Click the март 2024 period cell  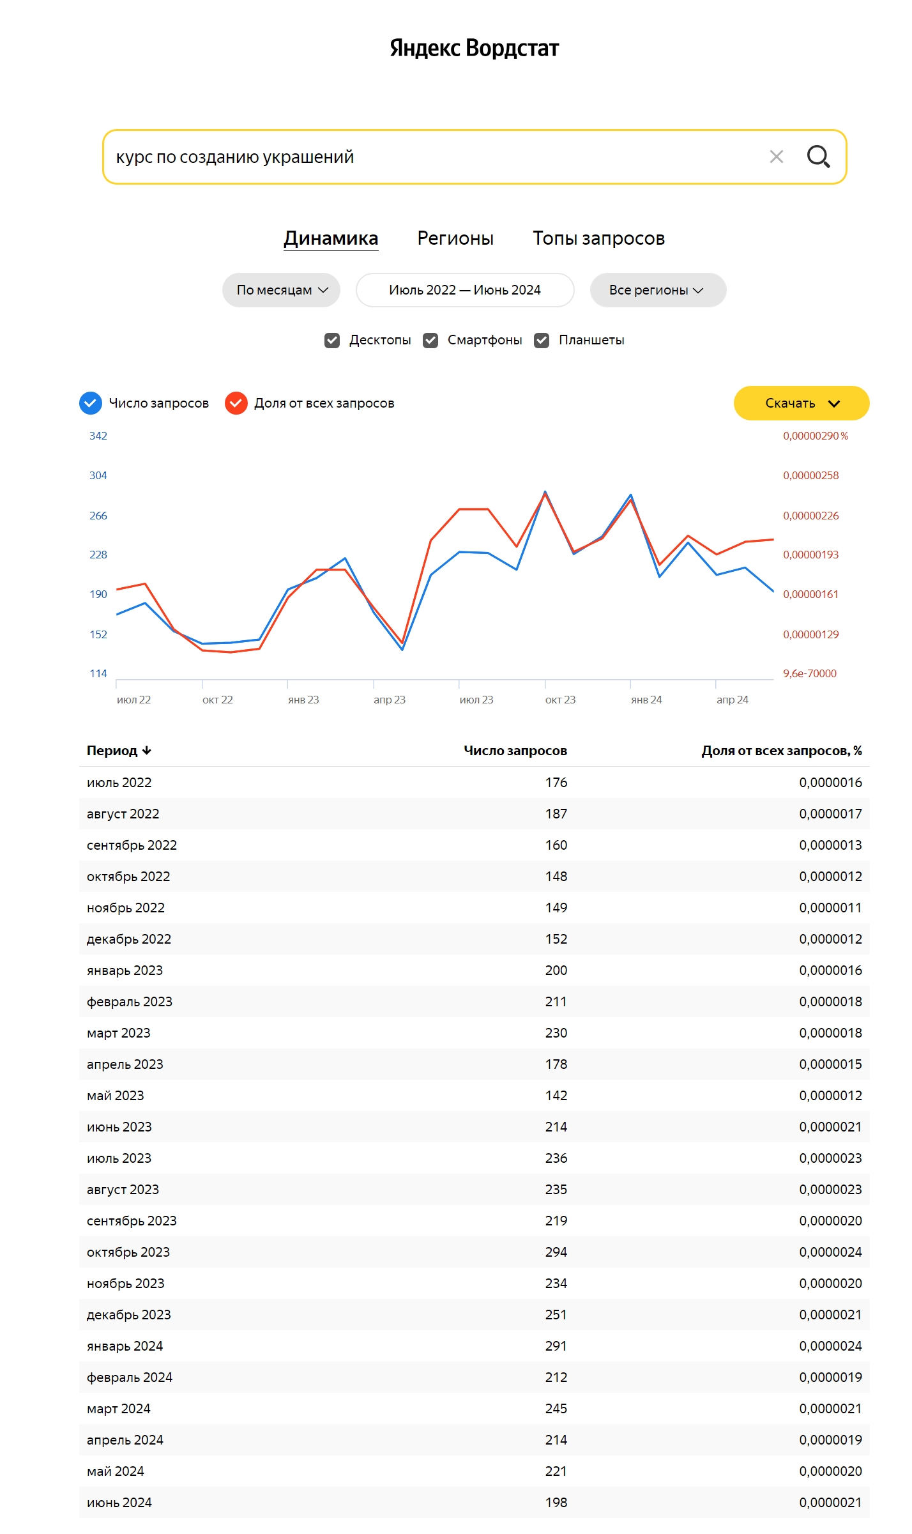(x=119, y=1409)
